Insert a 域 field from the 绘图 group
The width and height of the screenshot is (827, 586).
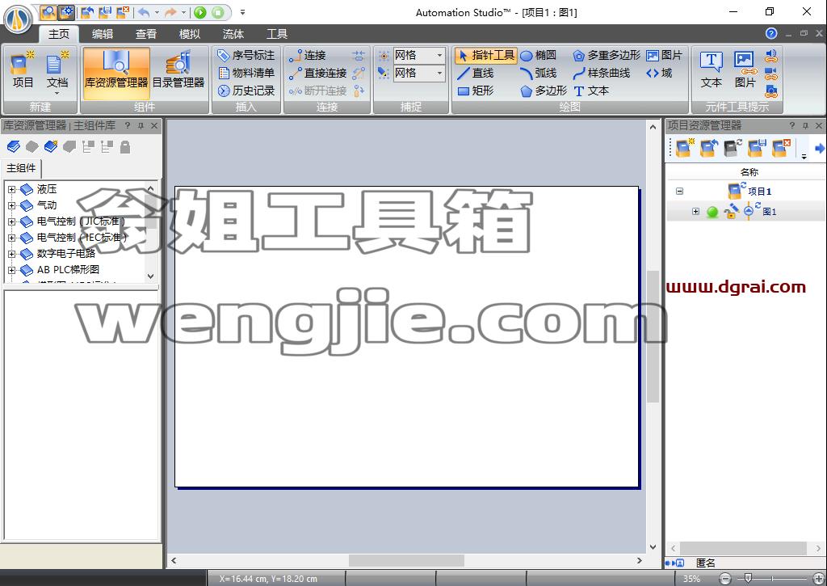coord(659,73)
